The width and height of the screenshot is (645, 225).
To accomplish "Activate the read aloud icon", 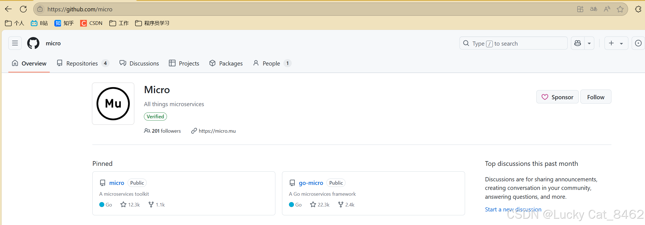I will [607, 9].
